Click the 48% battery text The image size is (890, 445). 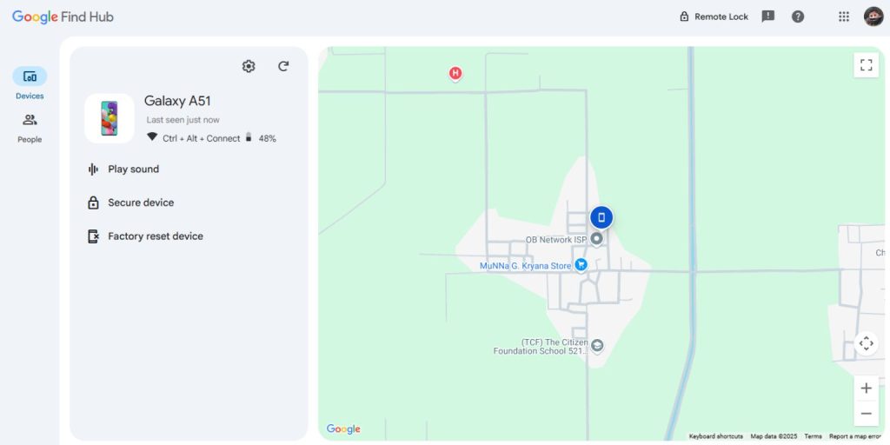tap(268, 138)
